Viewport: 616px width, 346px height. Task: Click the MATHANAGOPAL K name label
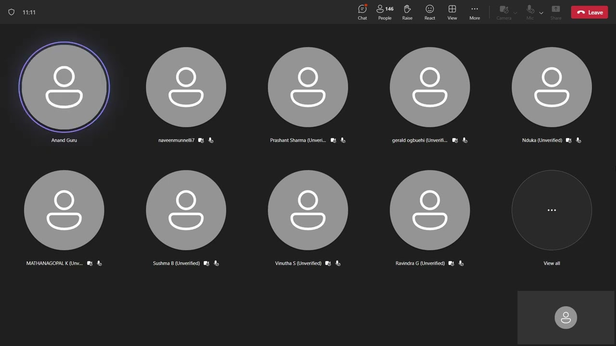54,263
